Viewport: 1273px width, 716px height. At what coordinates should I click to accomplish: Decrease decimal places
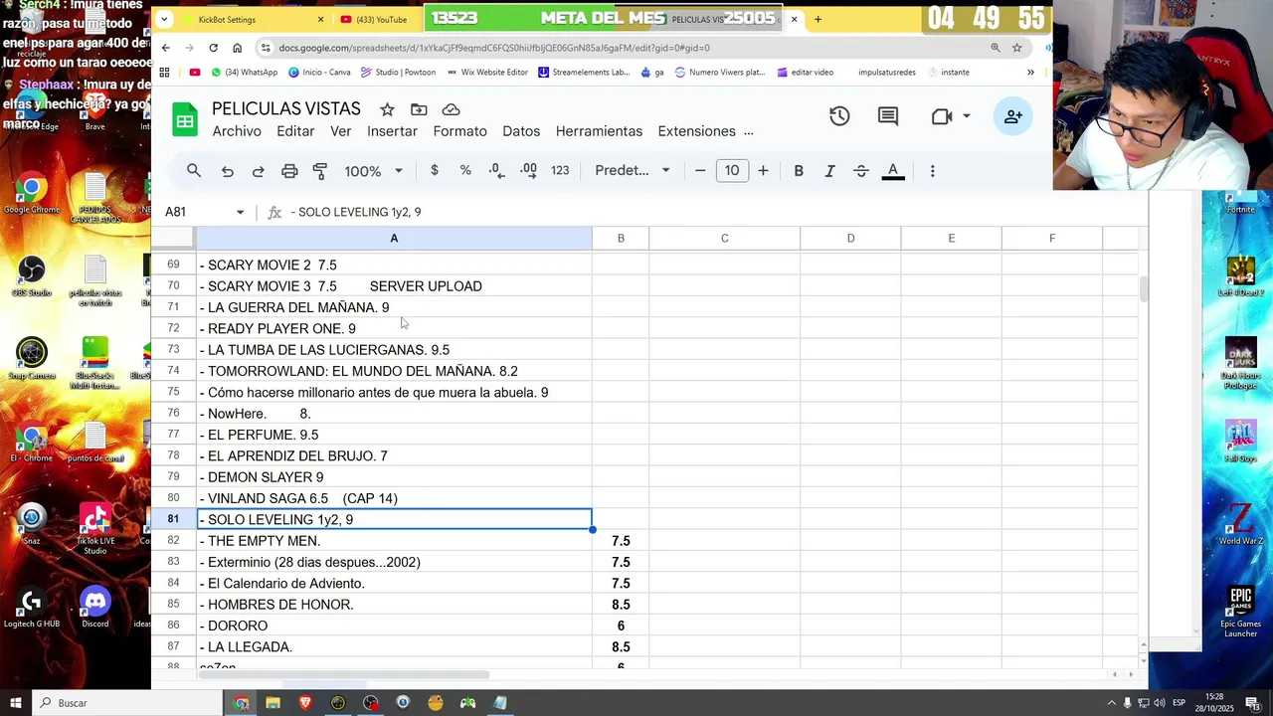[x=496, y=171]
